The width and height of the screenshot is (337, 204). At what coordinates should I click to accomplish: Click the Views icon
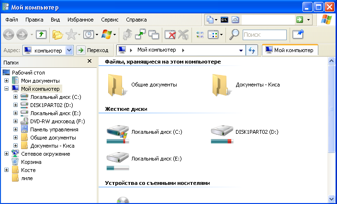point(213,34)
